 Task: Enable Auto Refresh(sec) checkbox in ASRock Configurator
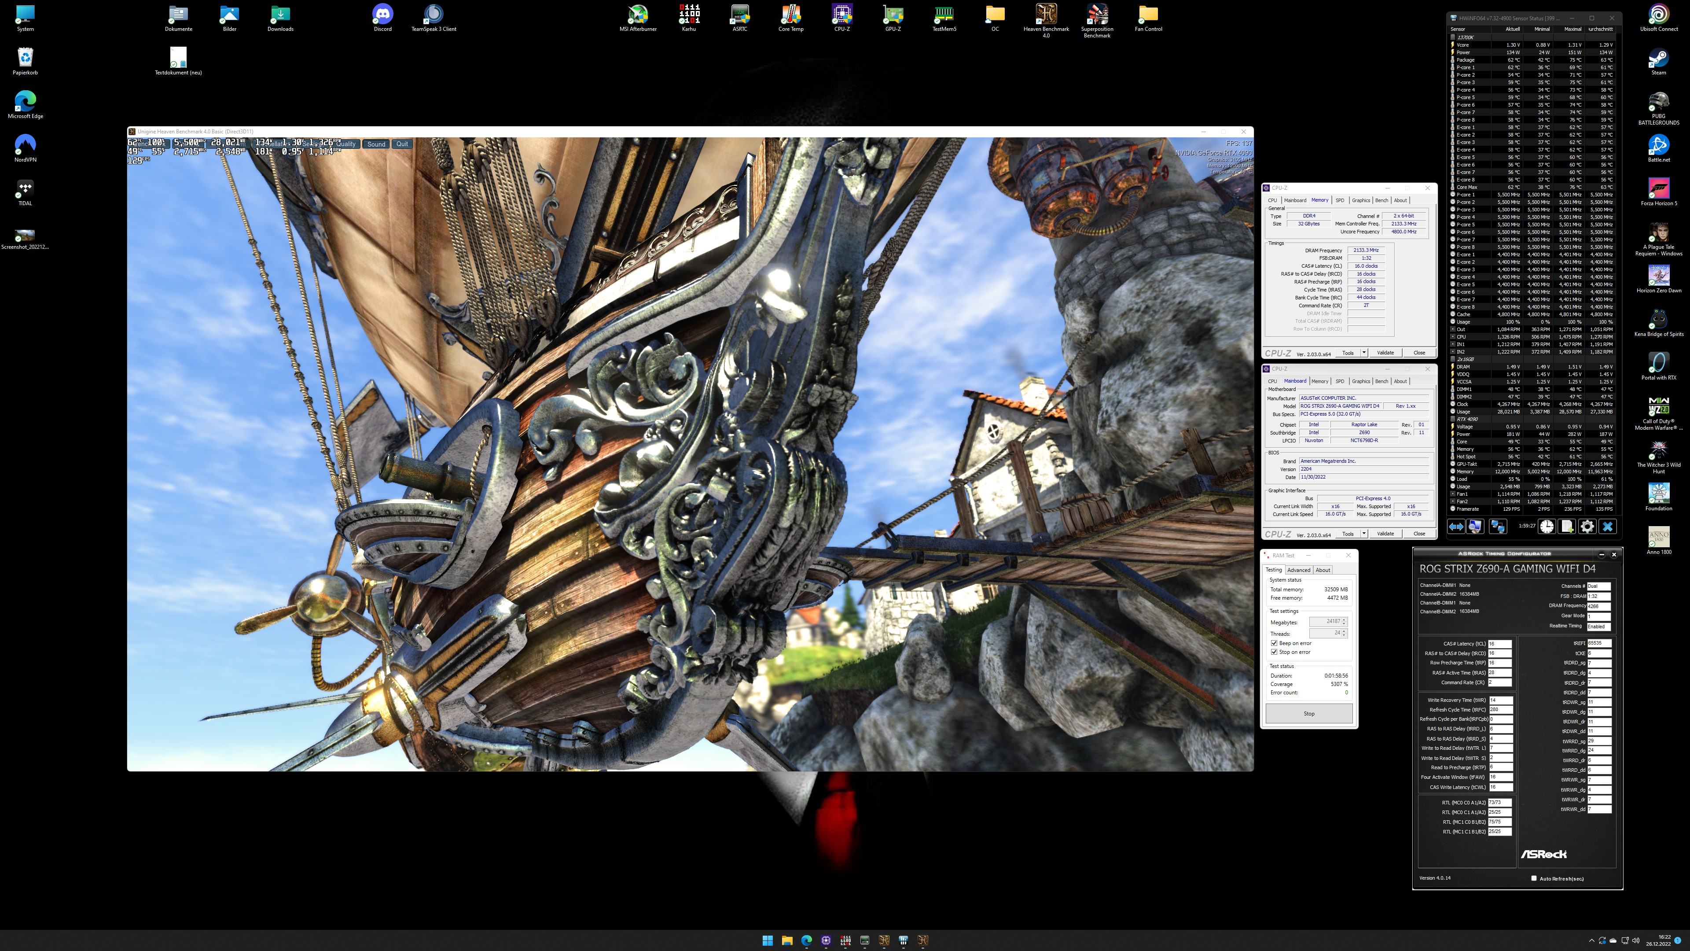click(1534, 878)
